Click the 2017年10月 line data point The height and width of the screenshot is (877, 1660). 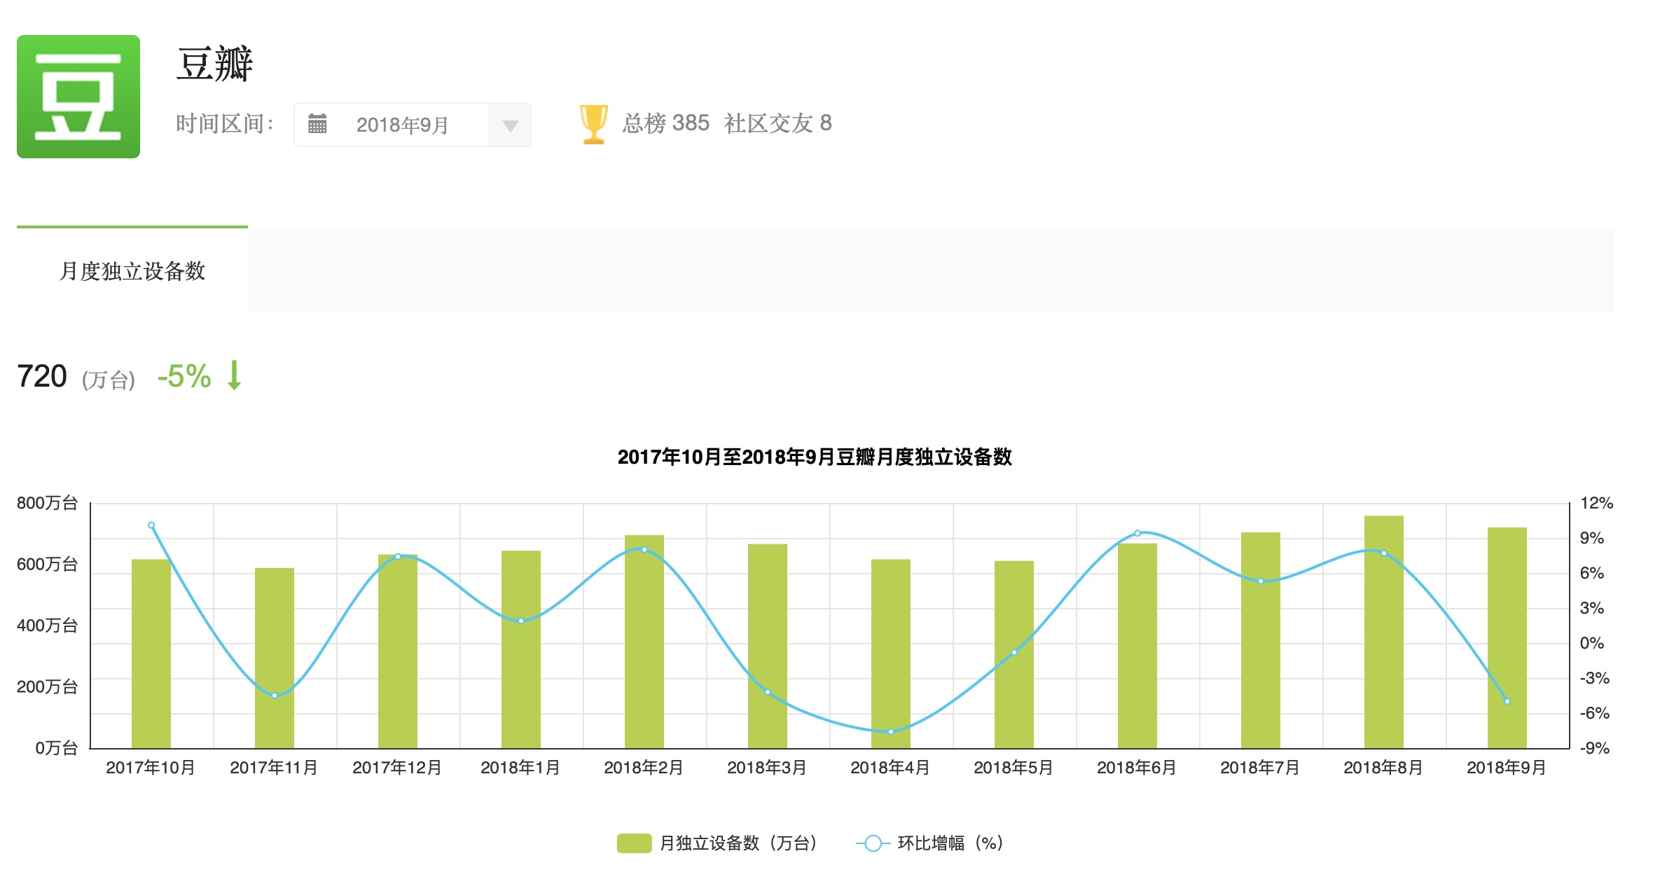pyautogui.click(x=151, y=525)
